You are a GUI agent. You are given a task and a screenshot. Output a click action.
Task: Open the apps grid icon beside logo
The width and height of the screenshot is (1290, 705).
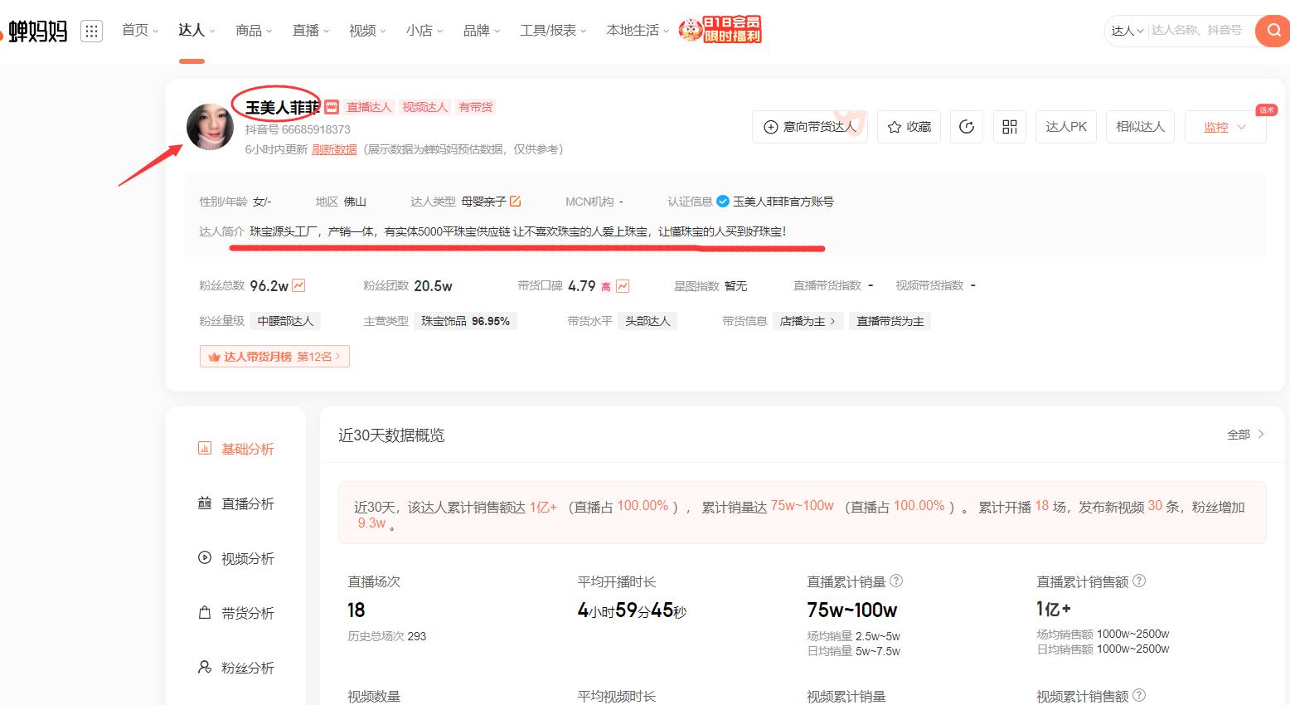tap(91, 32)
